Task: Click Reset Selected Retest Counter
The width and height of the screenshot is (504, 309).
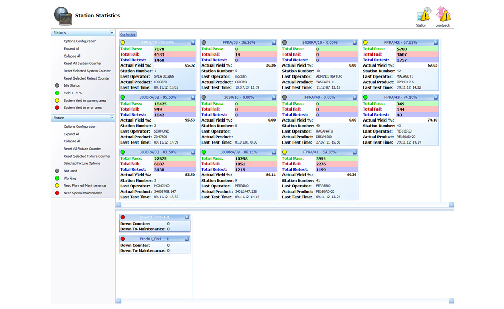Action: point(87,78)
